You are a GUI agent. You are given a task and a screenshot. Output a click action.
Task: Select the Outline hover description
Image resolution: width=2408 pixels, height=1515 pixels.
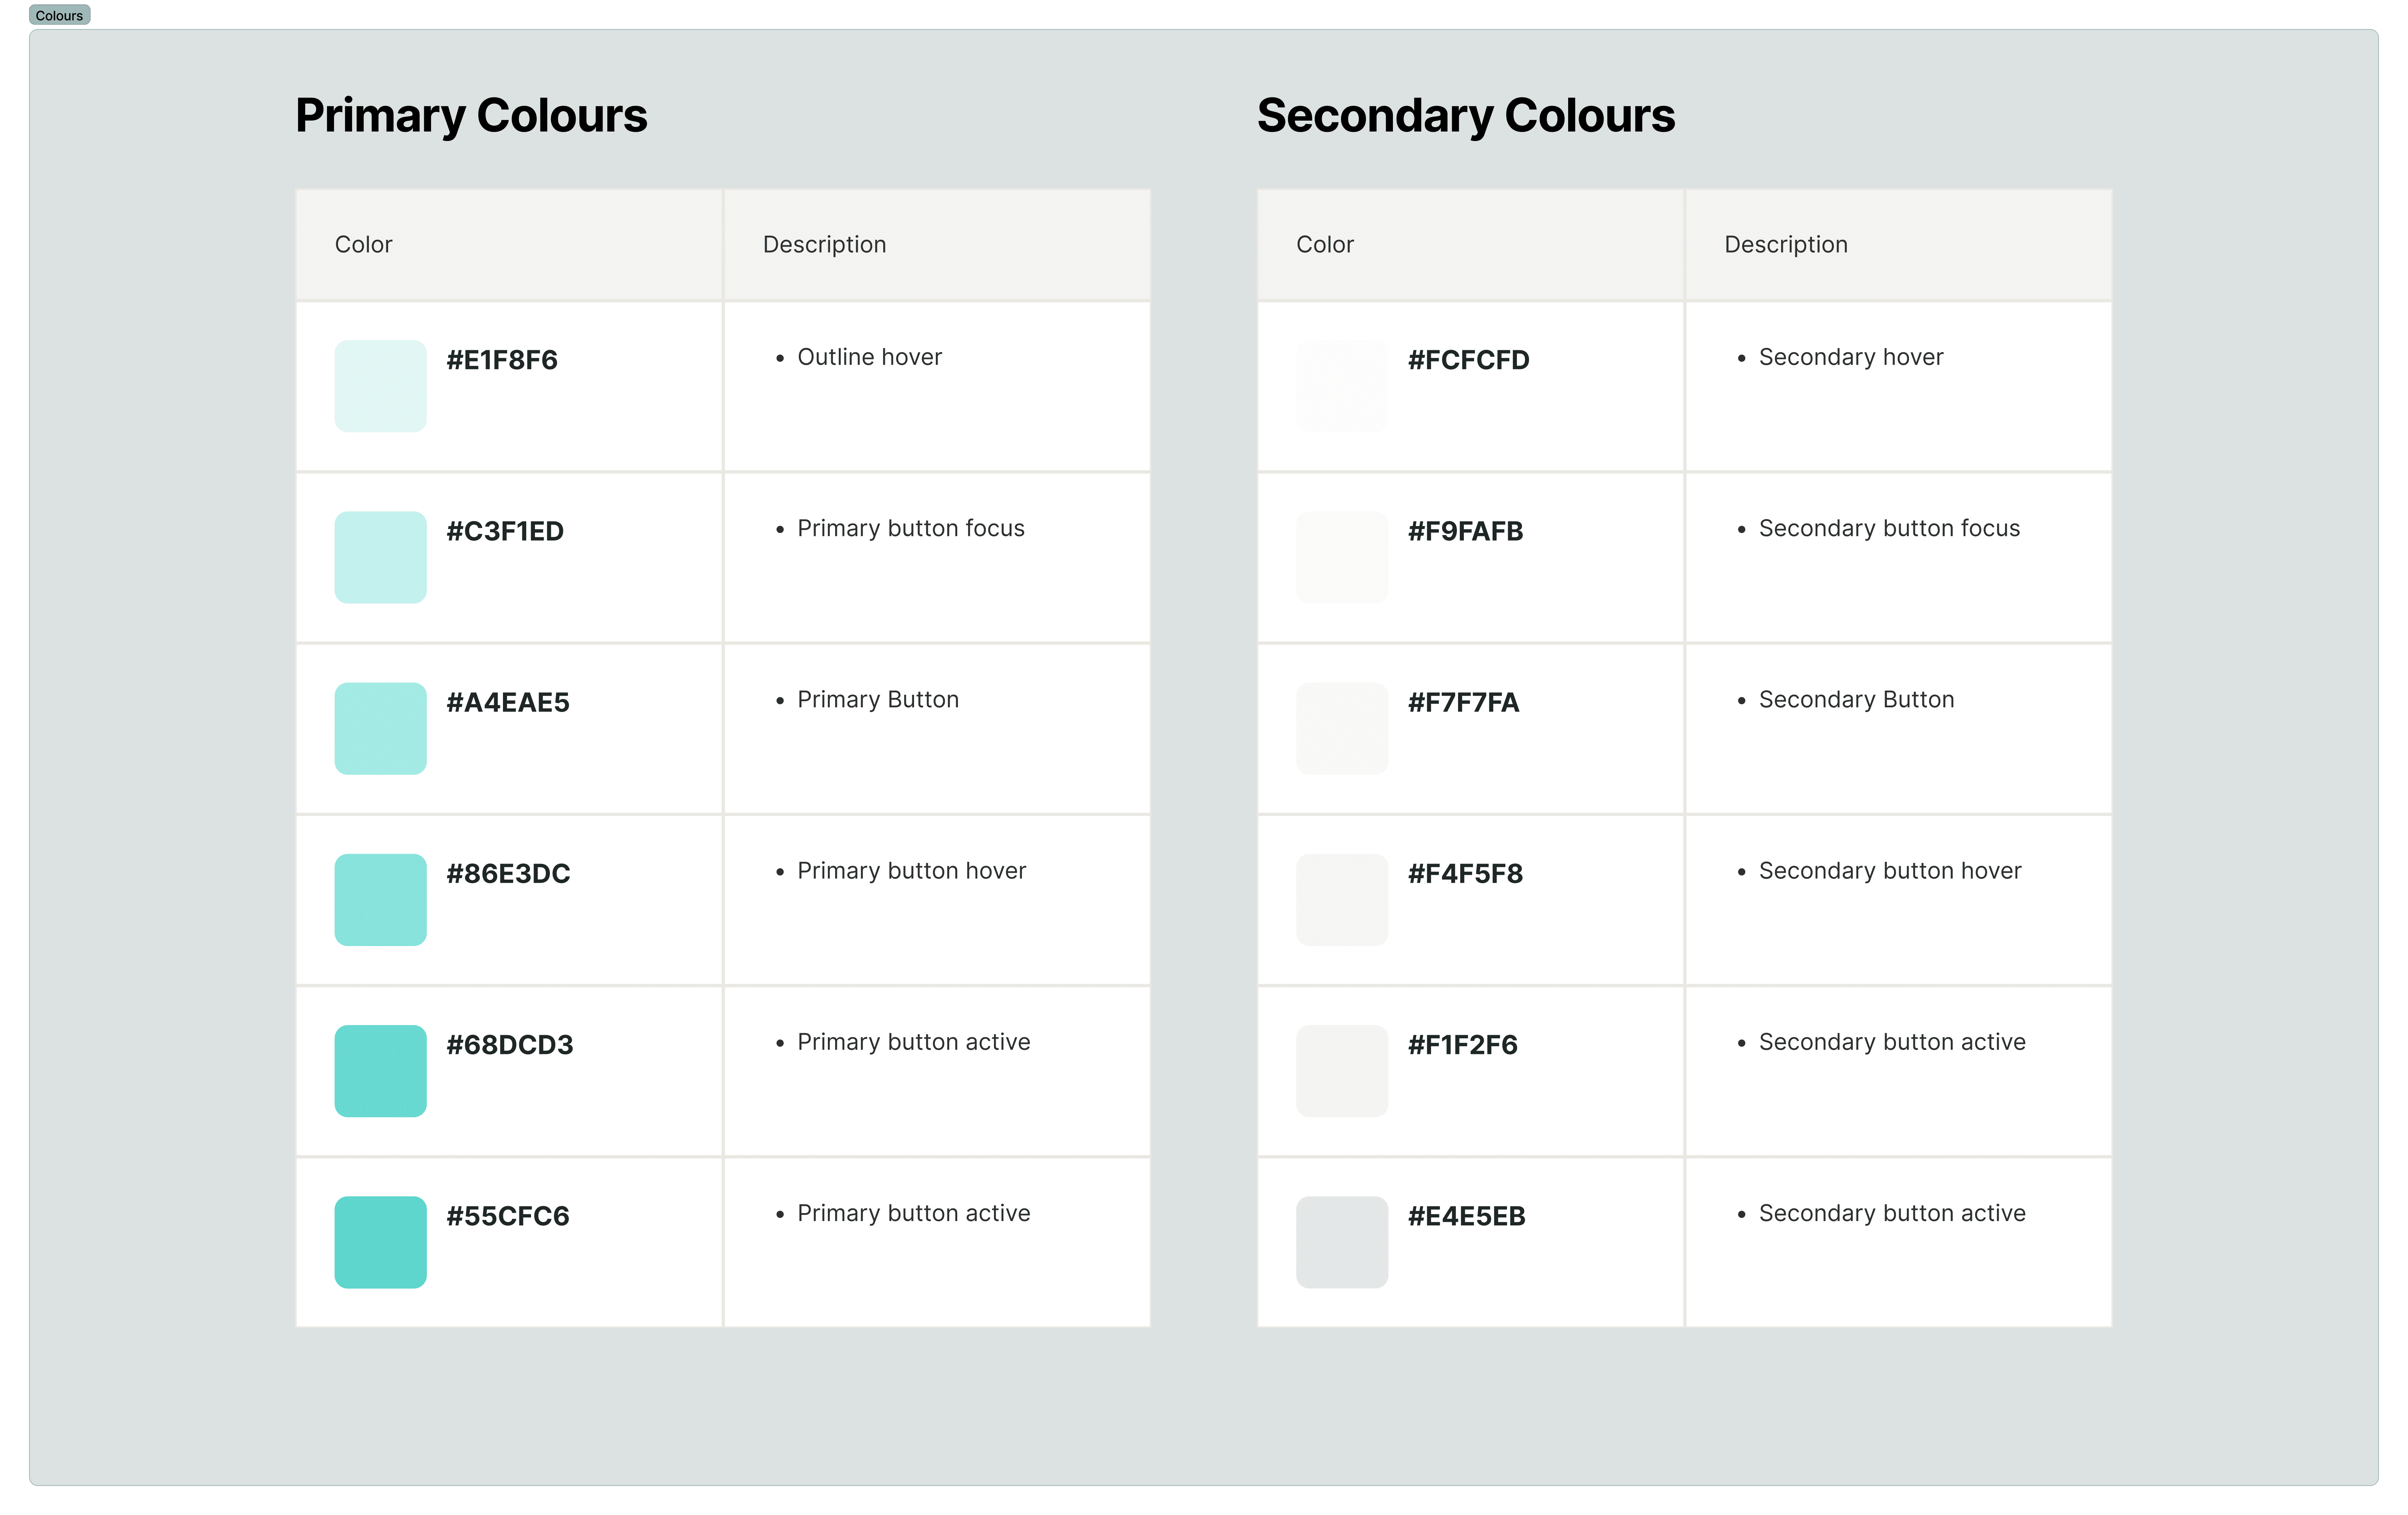point(869,357)
